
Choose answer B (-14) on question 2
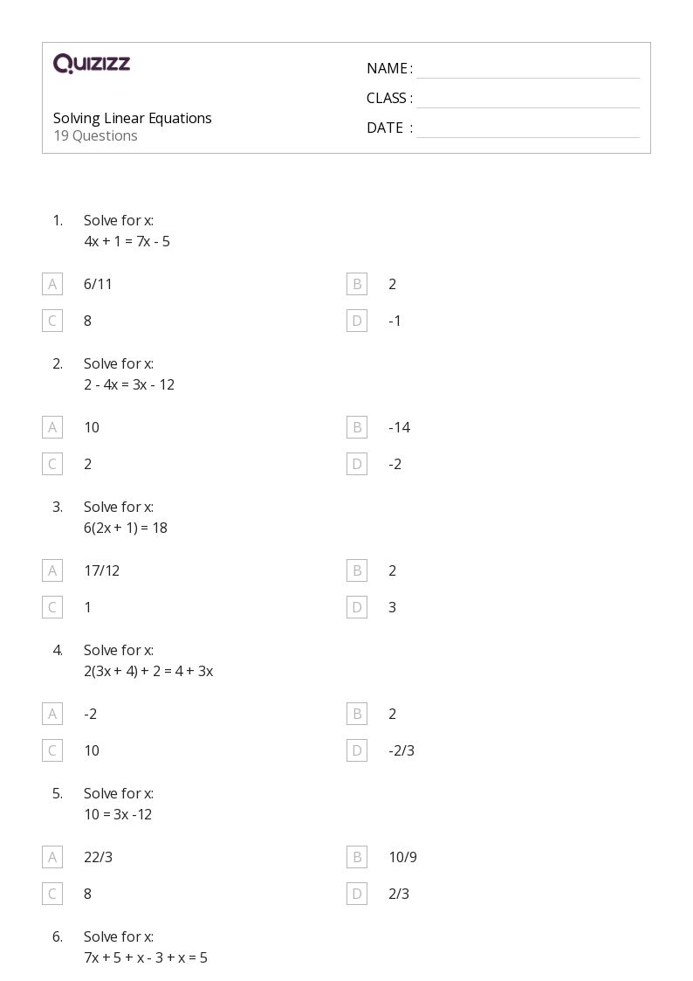(x=356, y=427)
